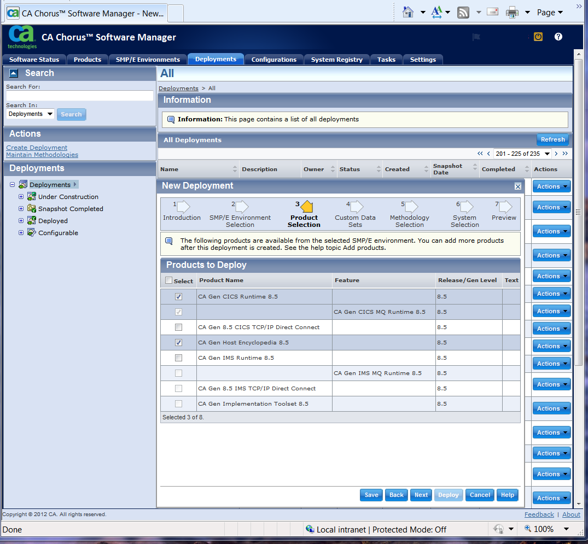Check CA Gen 8.5 IMS TCP/IP Direct Connect
The width and height of the screenshot is (588, 544).
pyautogui.click(x=178, y=388)
